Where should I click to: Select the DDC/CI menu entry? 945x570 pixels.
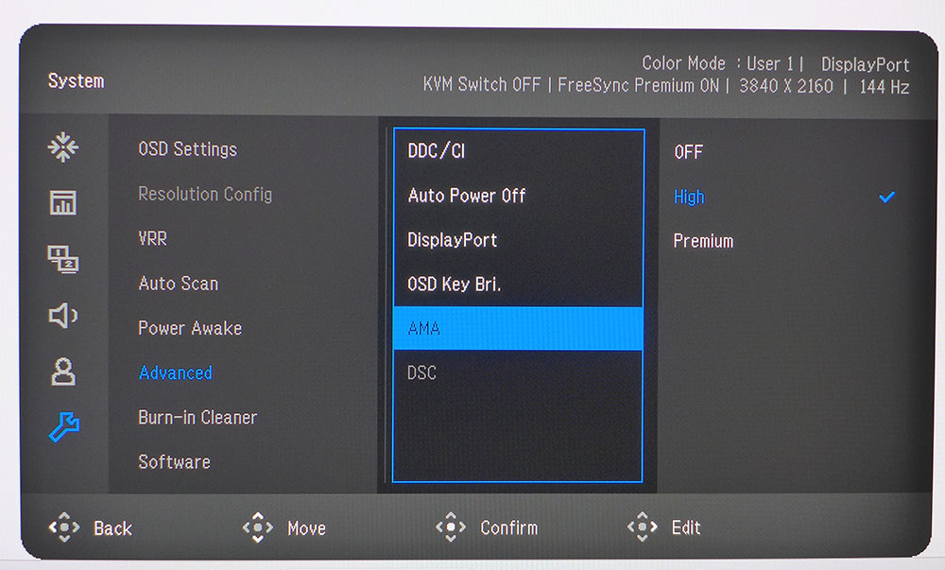tap(437, 151)
